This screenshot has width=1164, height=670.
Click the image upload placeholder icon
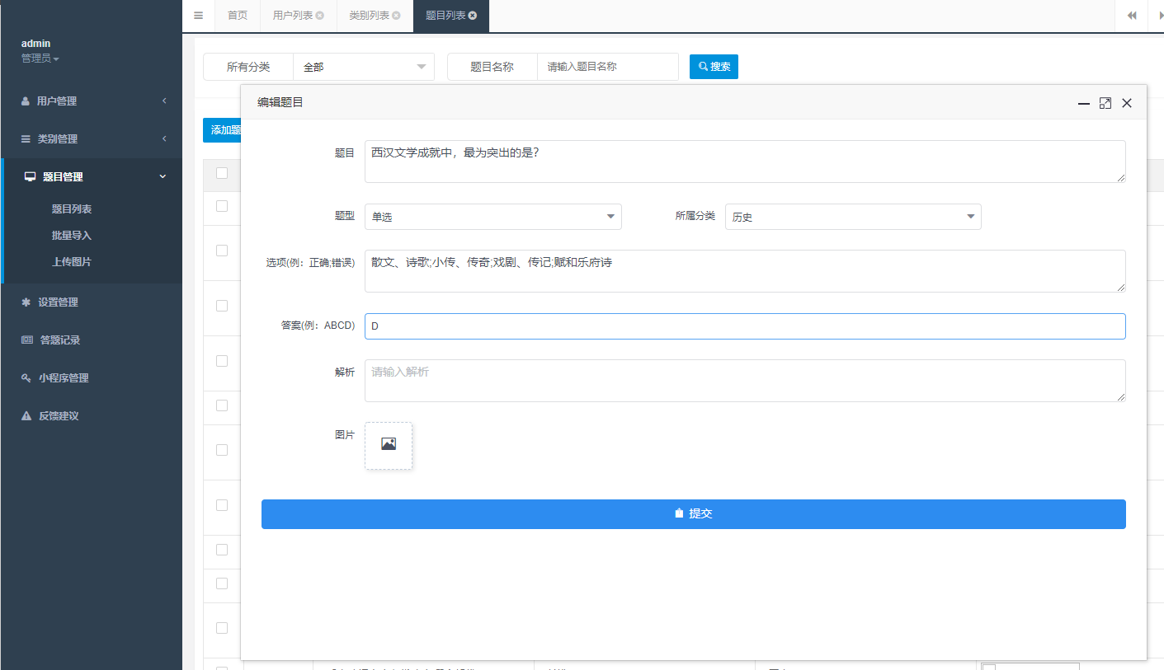(389, 445)
